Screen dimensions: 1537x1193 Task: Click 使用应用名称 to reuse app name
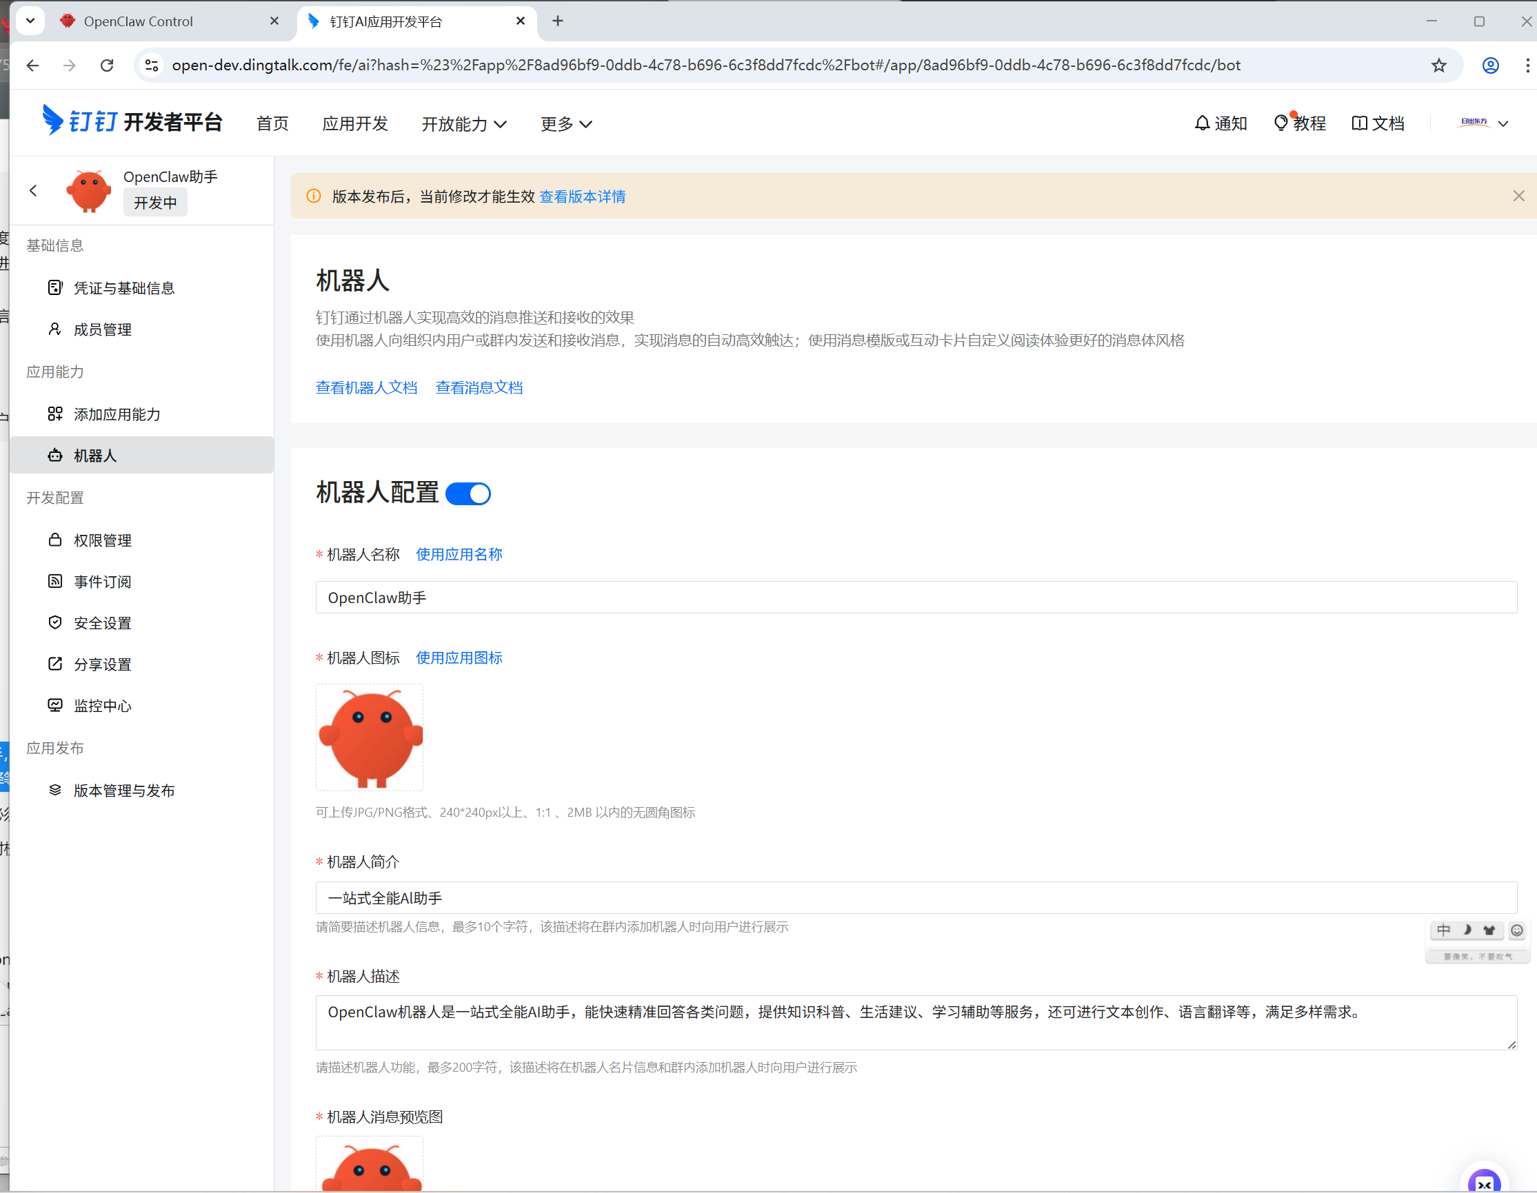pos(458,554)
